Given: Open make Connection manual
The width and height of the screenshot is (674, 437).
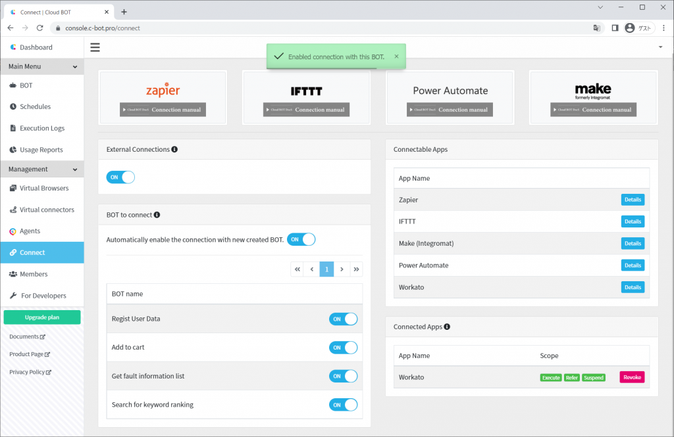Looking at the screenshot, I should coord(594,110).
